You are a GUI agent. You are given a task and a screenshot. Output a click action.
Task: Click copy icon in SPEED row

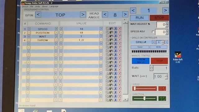pyautogui.click(x=108, y=29)
